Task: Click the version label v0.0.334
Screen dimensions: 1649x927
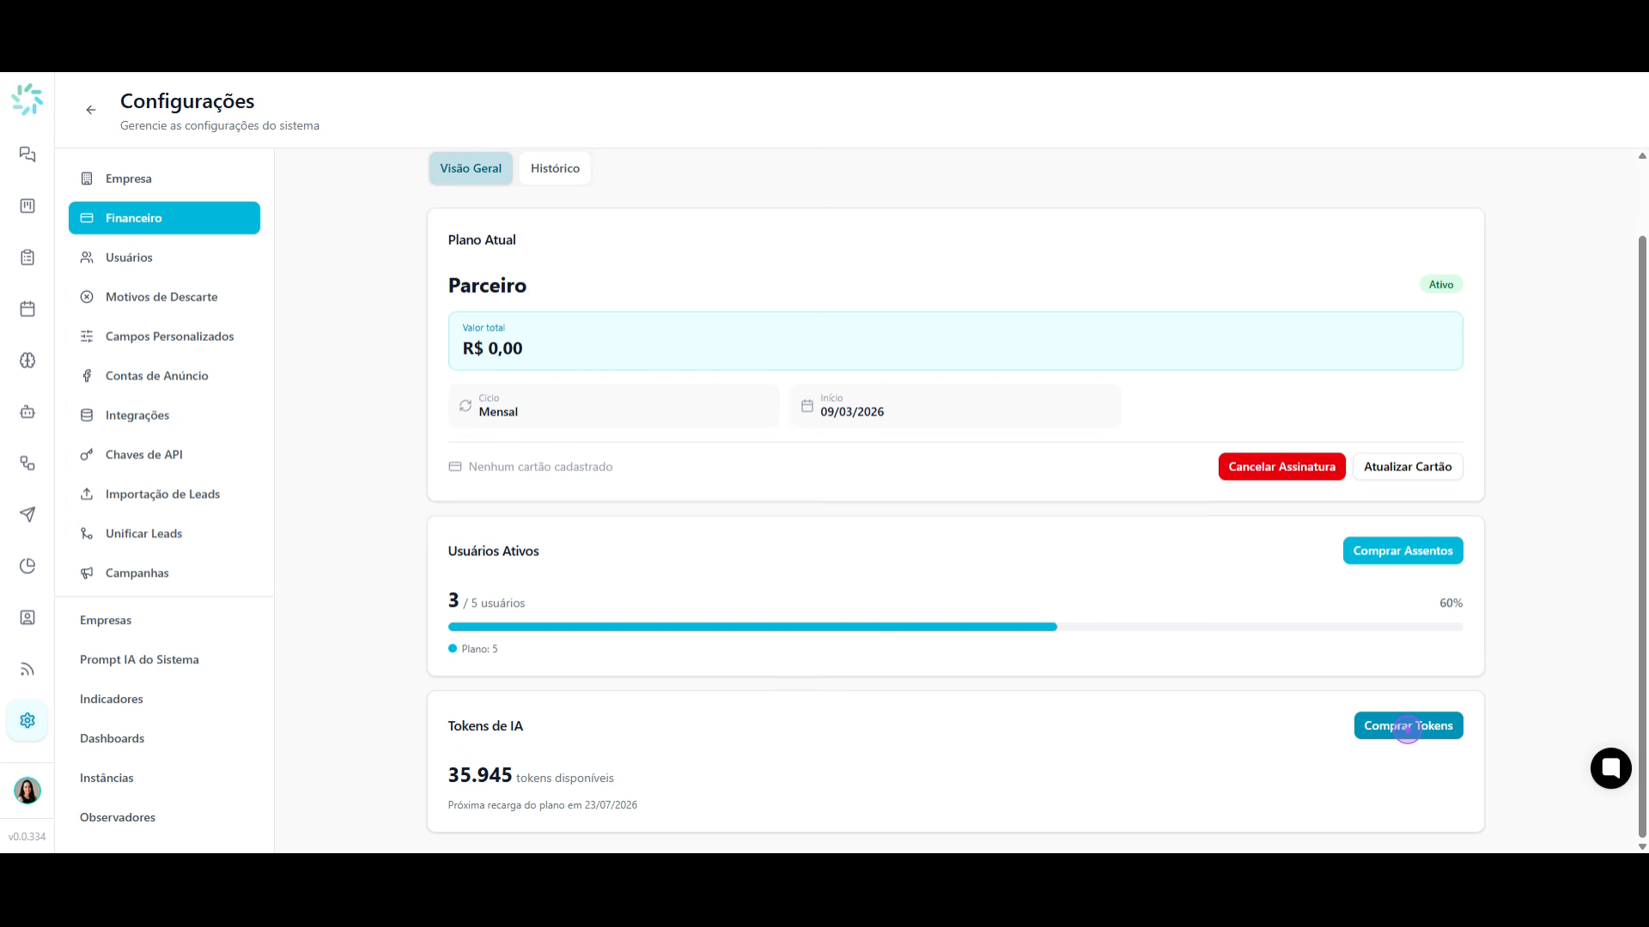Action: pyautogui.click(x=27, y=837)
